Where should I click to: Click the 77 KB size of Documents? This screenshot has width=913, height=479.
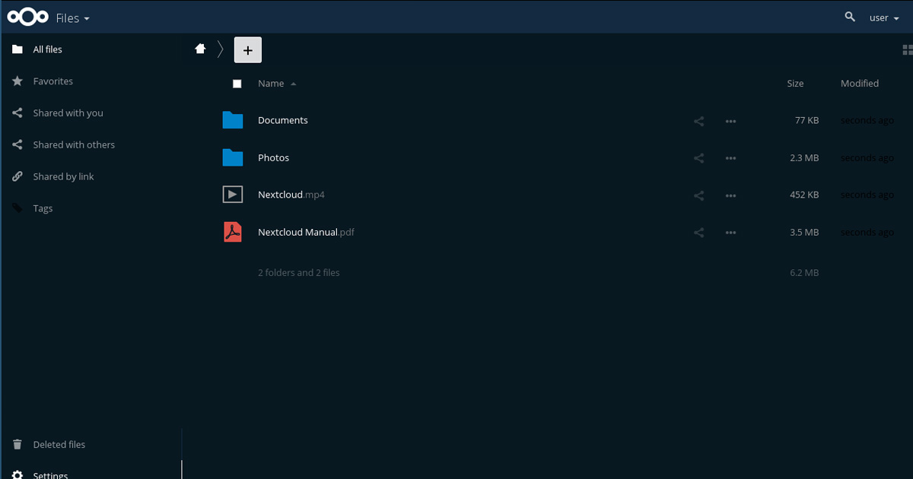click(x=807, y=120)
